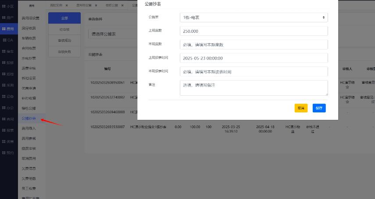The width and height of the screenshot is (375, 199).
Task: Select the highlighted 公摊抄表 submenu item
Action: [x=29, y=119]
